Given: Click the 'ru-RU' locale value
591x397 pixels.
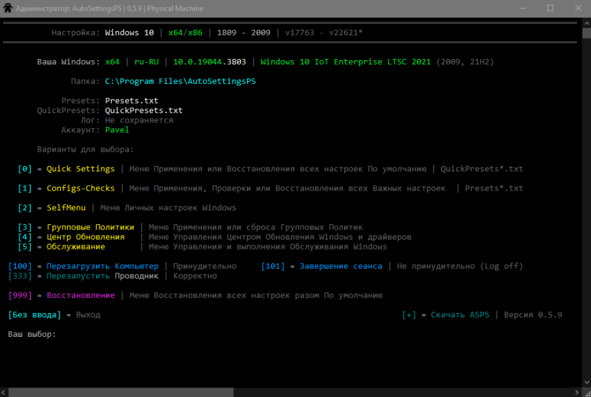Looking at the screenshot, I should tap(147, 62).
